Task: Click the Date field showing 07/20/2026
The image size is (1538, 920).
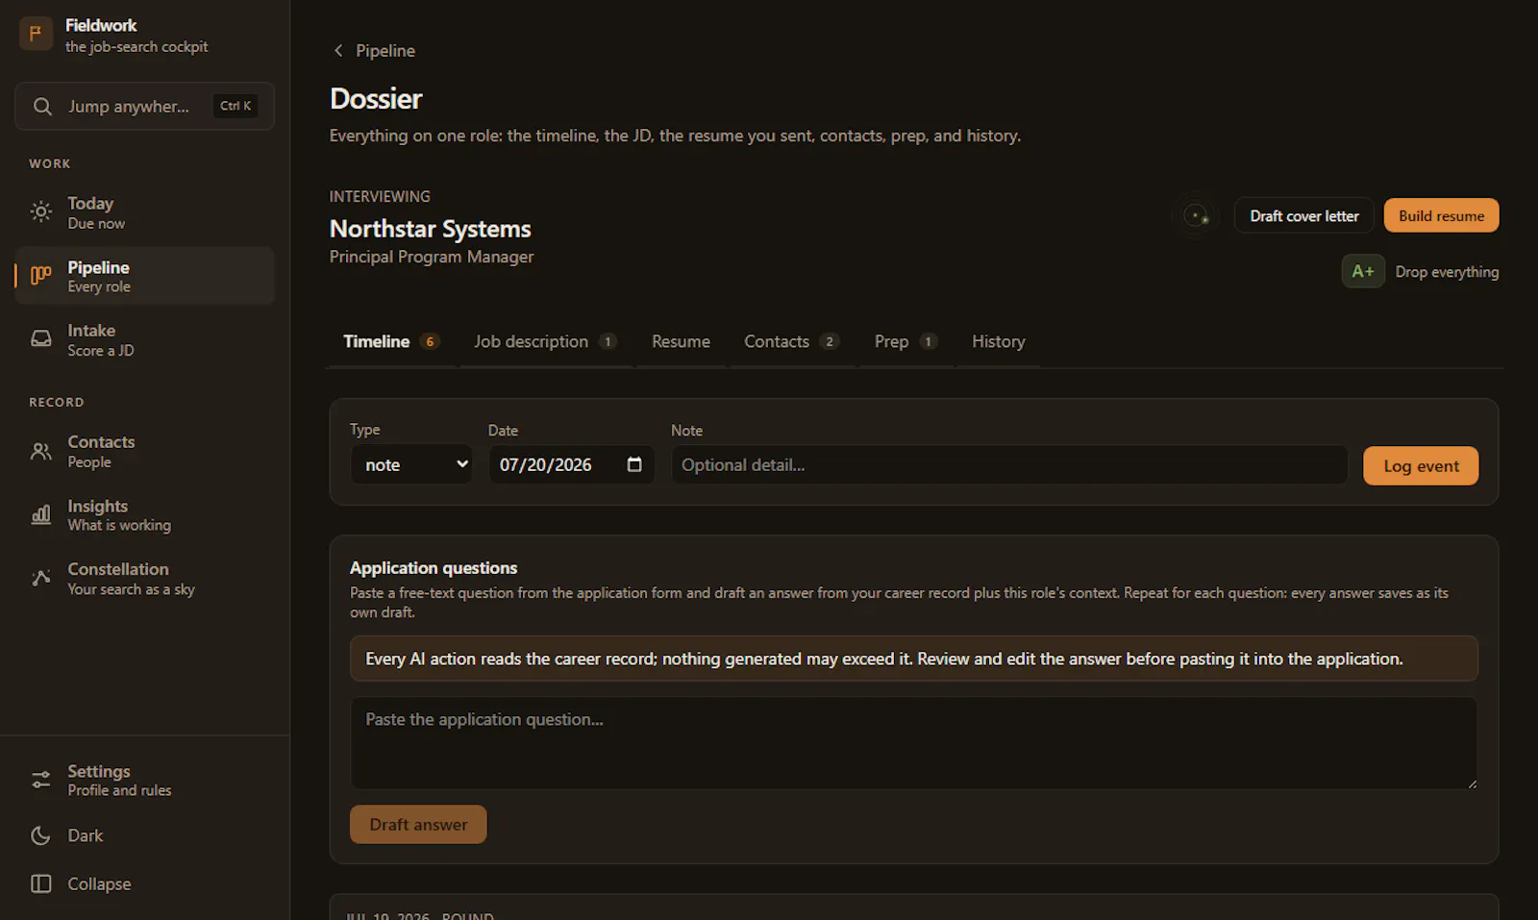Action: 572,464
